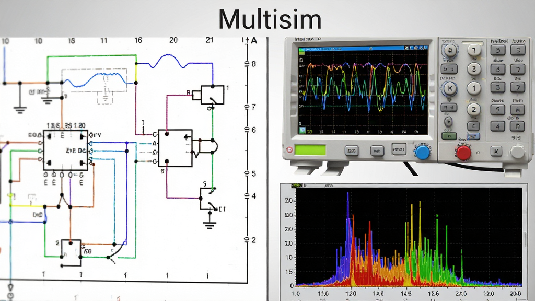Click the widest gray button next to the blue knob
This screenshot has height=301, width=535.
(399, 149)
